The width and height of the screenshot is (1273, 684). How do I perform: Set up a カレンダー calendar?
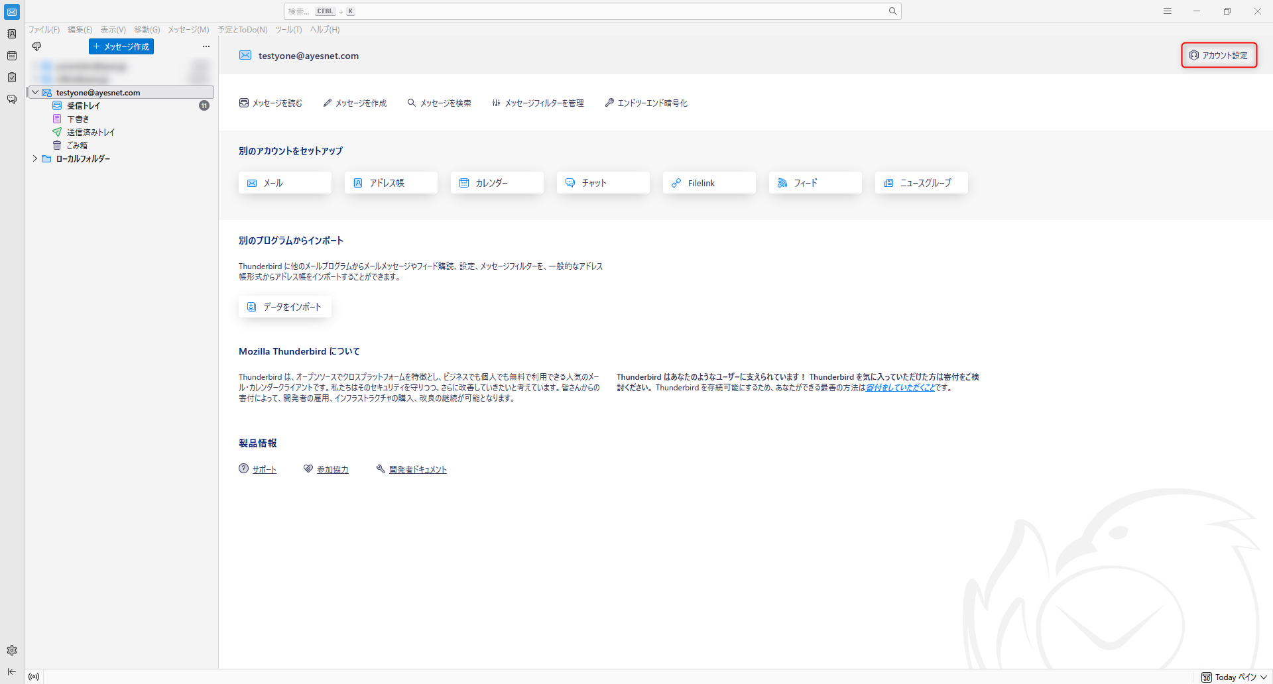[497, 183]
